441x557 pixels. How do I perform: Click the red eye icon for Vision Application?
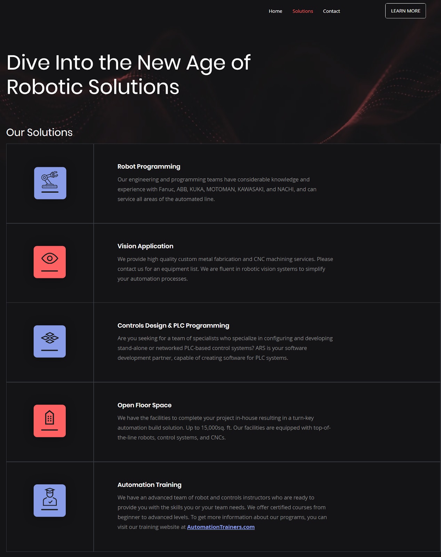click(49, 262)
